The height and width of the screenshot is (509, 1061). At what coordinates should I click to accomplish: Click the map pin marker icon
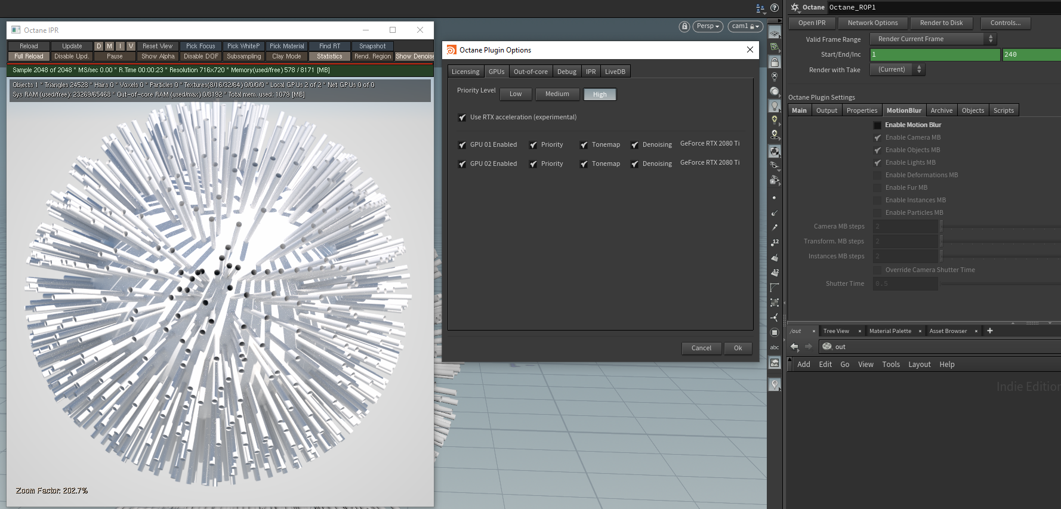click(775, 385)
